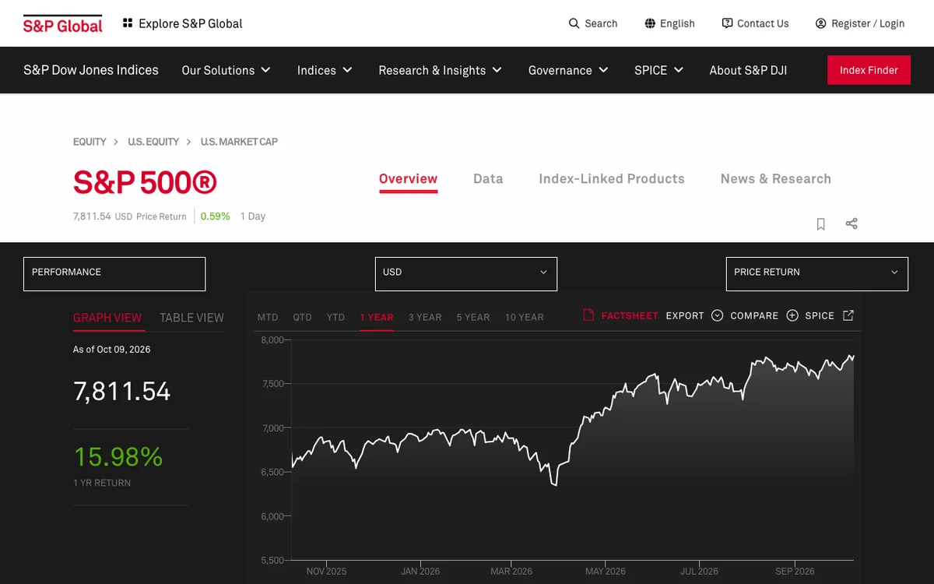This screenshot has width=934, height=584.
Task: Click the Register / Login text
Action: 868,23
